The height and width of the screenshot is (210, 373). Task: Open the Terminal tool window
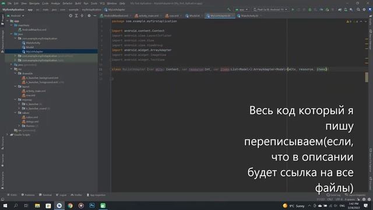[x=45, y=195]
